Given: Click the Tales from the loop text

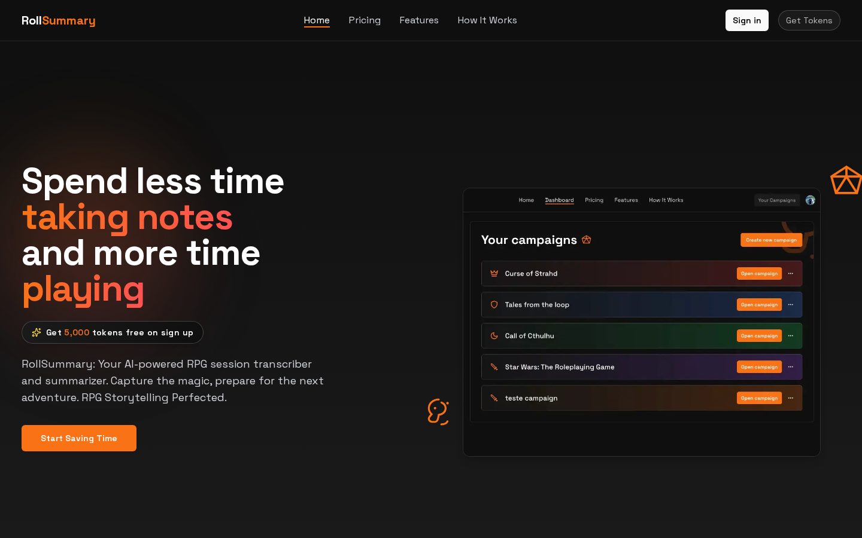Looking at the screenshot, I should (537, 305).
